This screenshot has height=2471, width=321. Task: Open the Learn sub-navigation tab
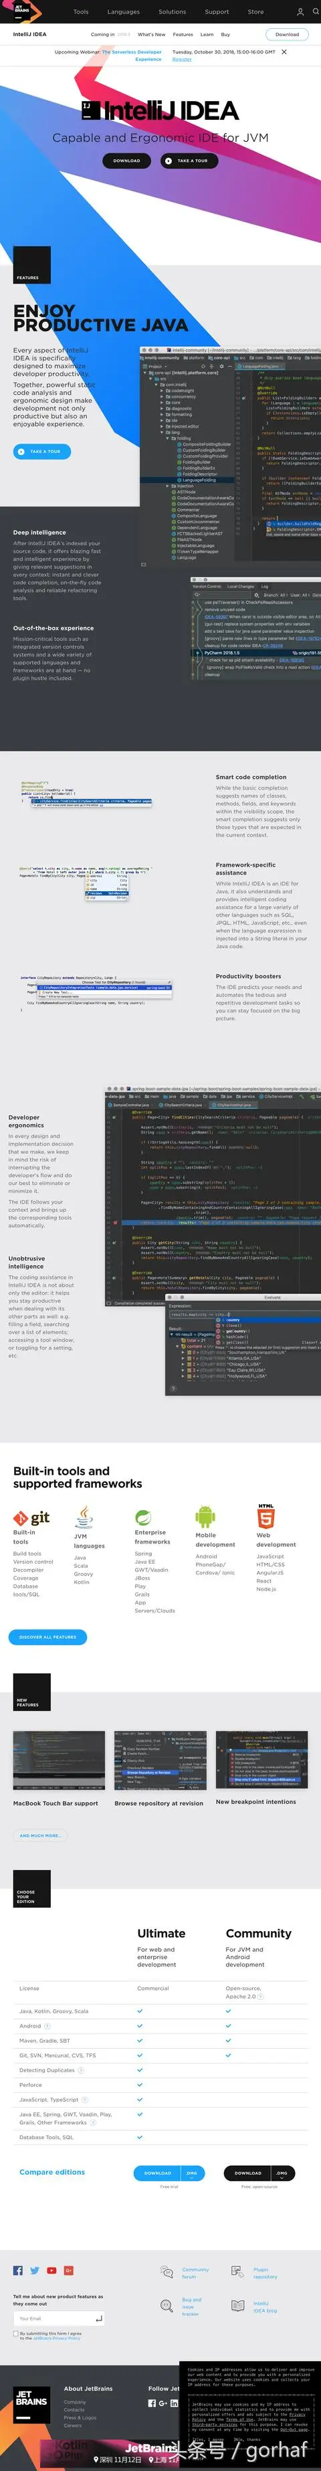point(207,35)
